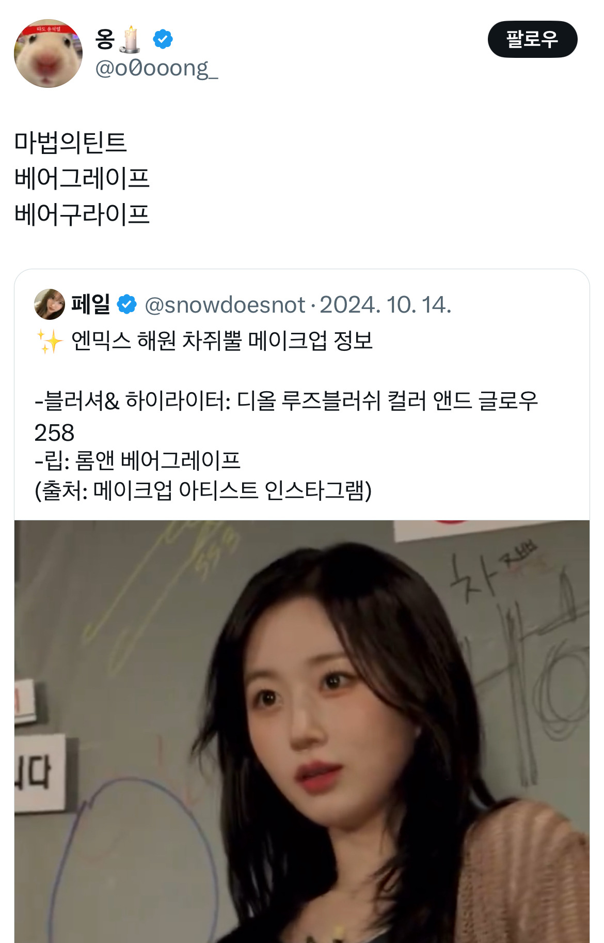Open the quoted tweet photo of the woman
The width and height of the screenshot is (604, 943).
pos(302,731)
